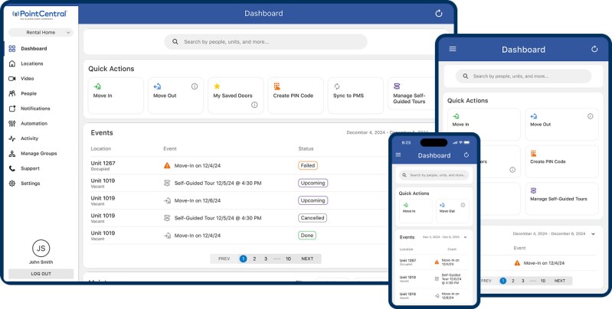The width and height of the screenshot is (612, 309).
Task: Click the LOG OUT button
Action: [x=41, y=274]
